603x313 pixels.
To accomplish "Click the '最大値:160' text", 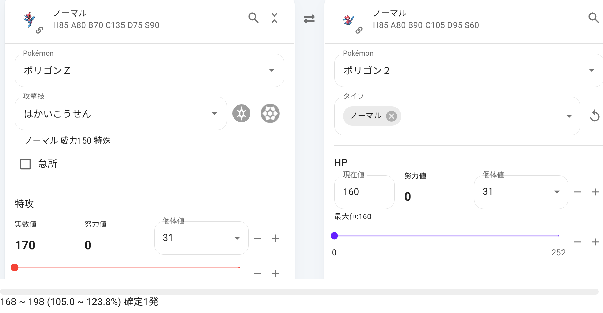I will click(353, 217).
